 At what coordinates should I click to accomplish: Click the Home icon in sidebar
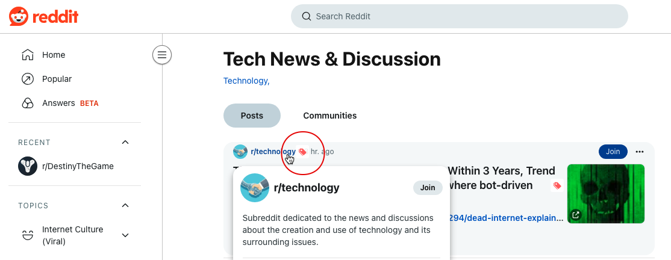click(x=28, y=55)
